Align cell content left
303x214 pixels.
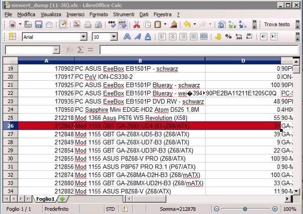pyautogui.click(x=162, y=37)
